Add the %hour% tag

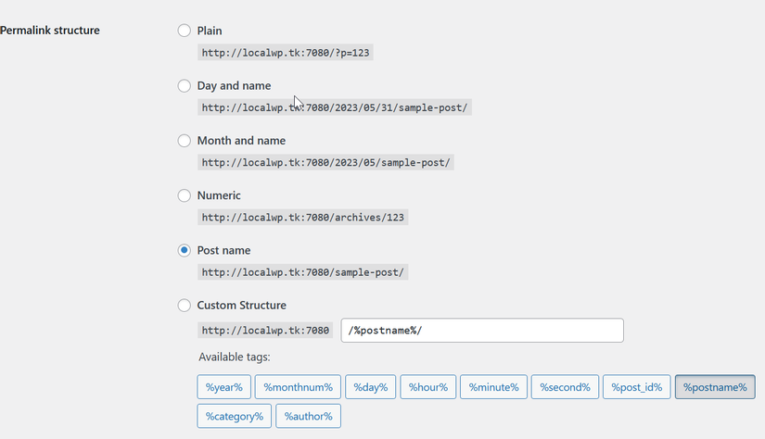tap(427, 387)
